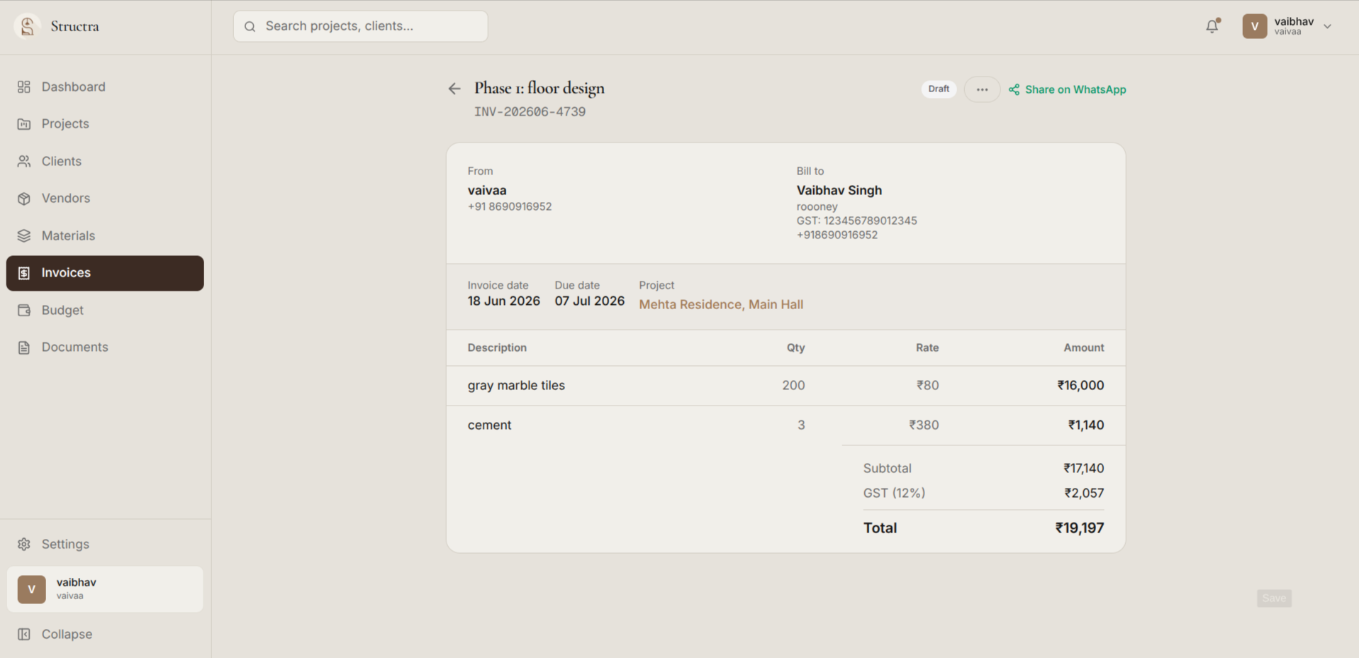
Task: Click the invoice date 18 Jun 2026
Action: [x=503, y=301]
